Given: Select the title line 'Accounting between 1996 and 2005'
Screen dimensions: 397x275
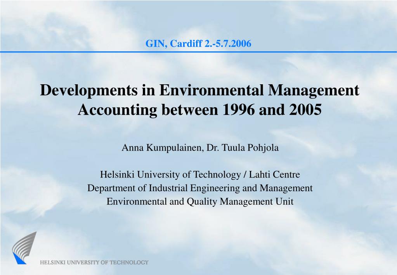Looking at the screenshot, I should coord(199,110).
